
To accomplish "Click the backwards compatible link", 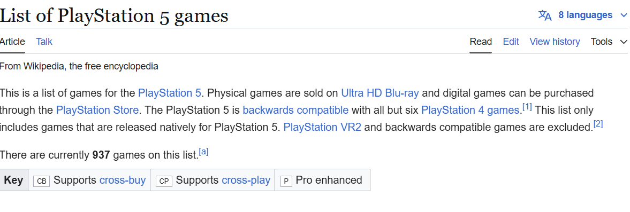I will [x=295, y=110].
